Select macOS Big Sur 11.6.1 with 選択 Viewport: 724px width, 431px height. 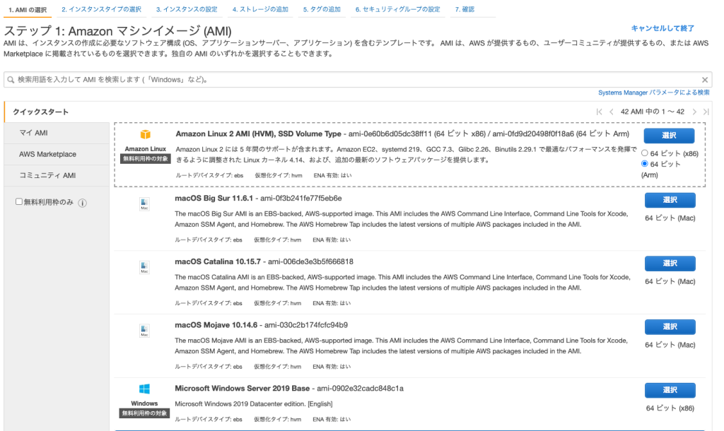point(670,200)
